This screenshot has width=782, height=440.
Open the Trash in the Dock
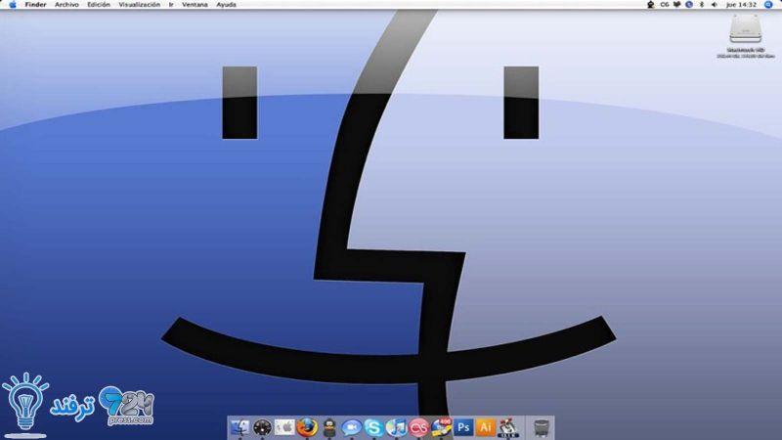click(x=542, y=428)
